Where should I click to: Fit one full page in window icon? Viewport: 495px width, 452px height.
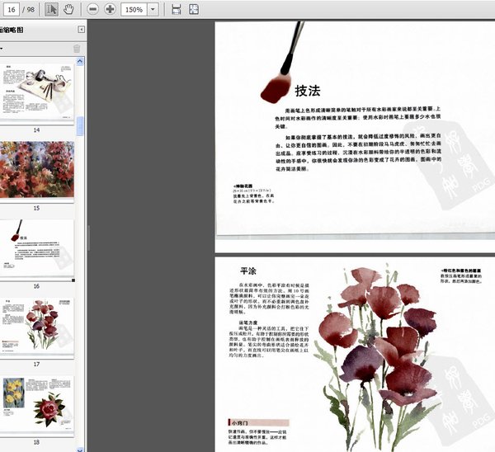click(x=194, y=9)
